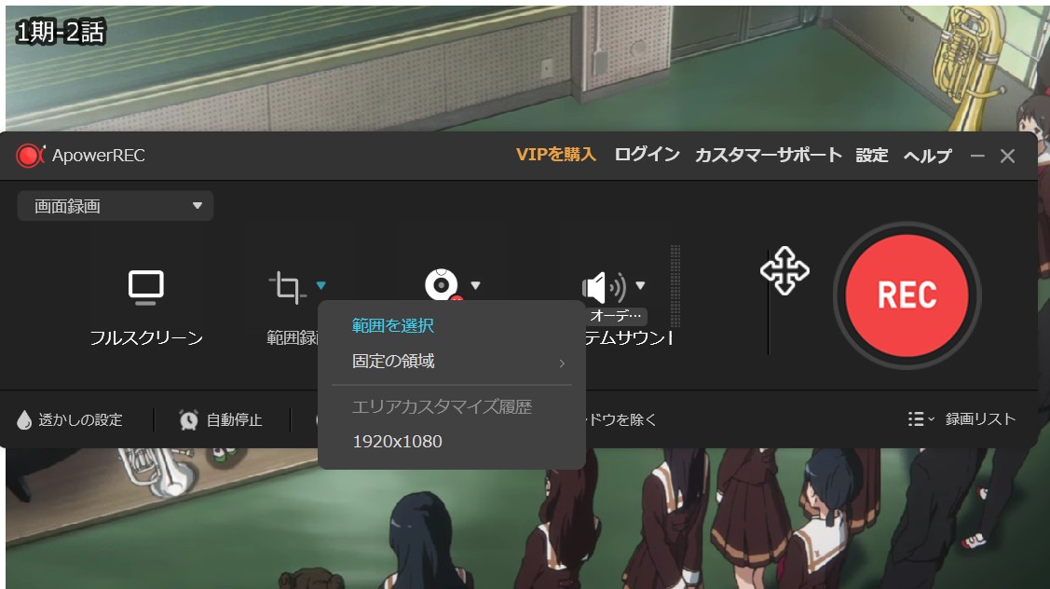Click the ApowerREC logo icon

pyautogui.click(x=30, y=156)
